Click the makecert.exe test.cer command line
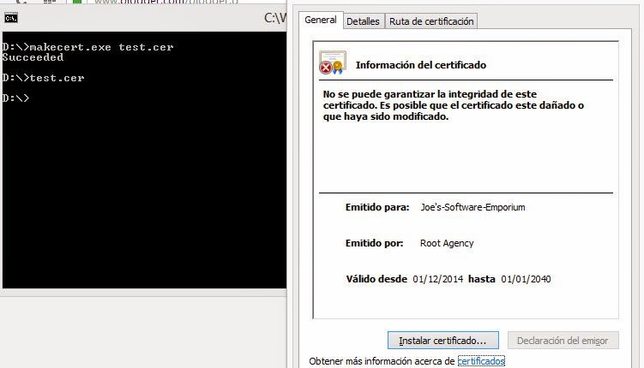Screen dimensions: 644x368 pos(87,47)
